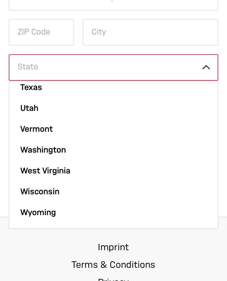Collapse the State list with the chevron
The image size is (227, 281).
coord(206,67)
